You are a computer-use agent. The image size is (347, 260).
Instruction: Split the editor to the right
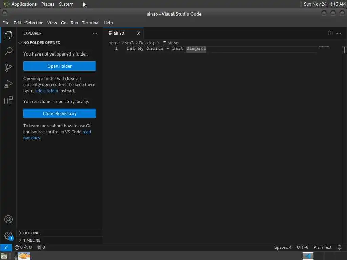click(x=330, y=33)
